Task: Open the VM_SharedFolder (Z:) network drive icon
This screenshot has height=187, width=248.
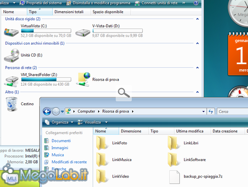Action: coord(11,81)
